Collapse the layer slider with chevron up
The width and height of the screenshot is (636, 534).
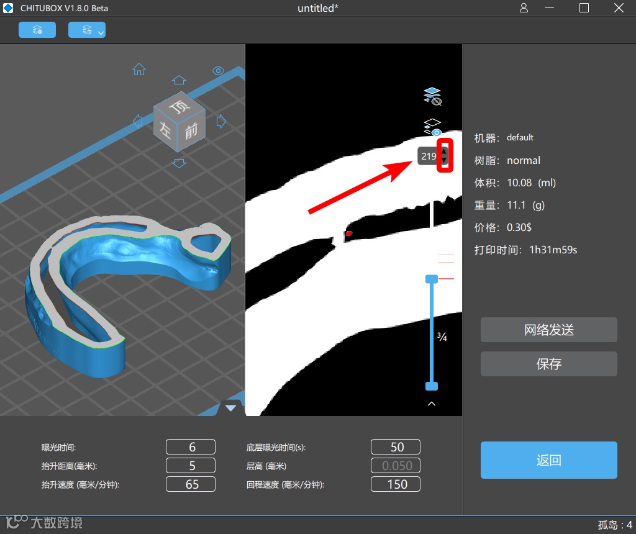432,404
